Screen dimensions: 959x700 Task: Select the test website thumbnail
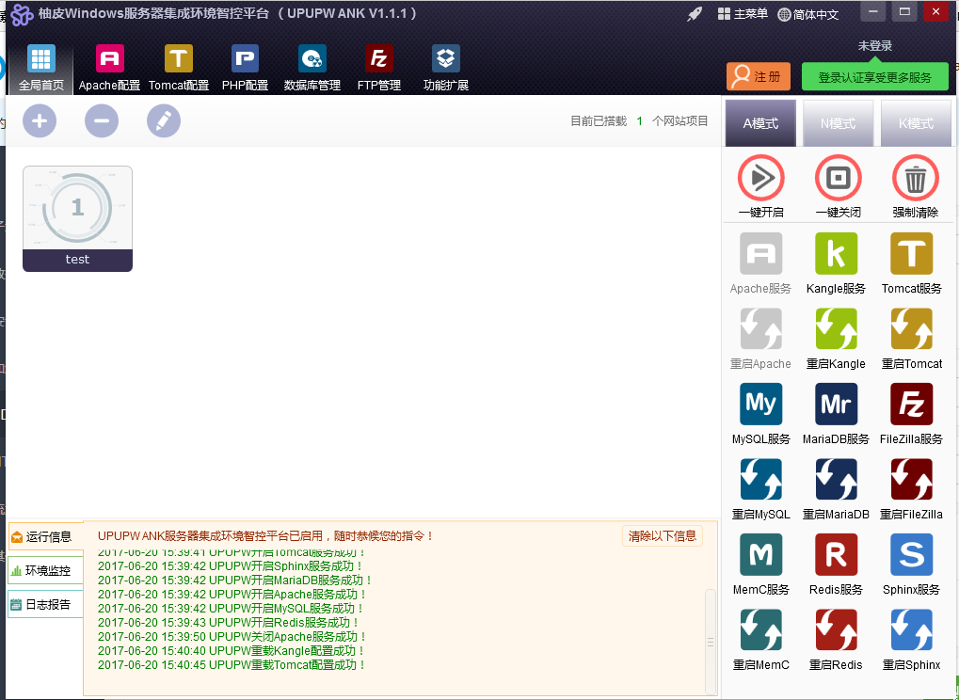click(x=77, y=218)
